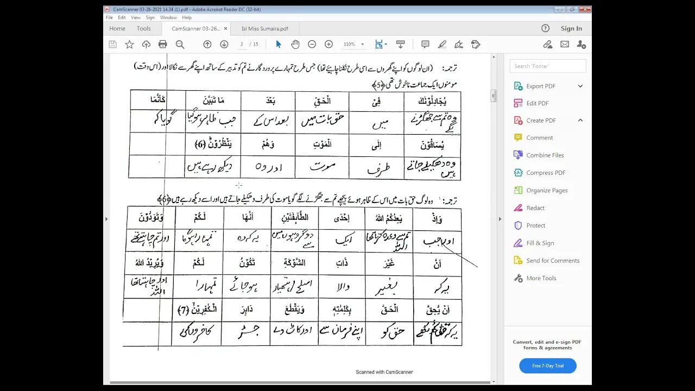Image resolution: width=695 pixels, height=391 pixels.
Task: Collapse the Create PDF chevron
Action: [x=580, y=121]
